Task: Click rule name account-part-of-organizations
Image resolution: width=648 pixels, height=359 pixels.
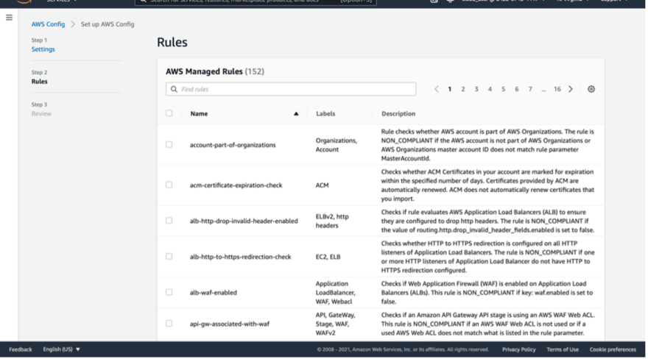Action: coord(233,145)
